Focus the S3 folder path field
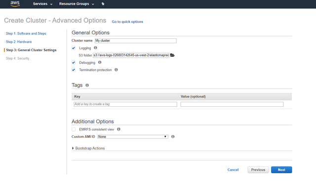The image size is (316, 187). click(131, 55)
